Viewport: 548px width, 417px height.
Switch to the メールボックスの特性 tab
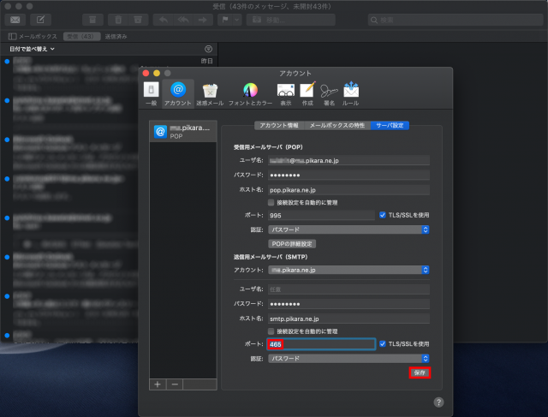[337, 125]
